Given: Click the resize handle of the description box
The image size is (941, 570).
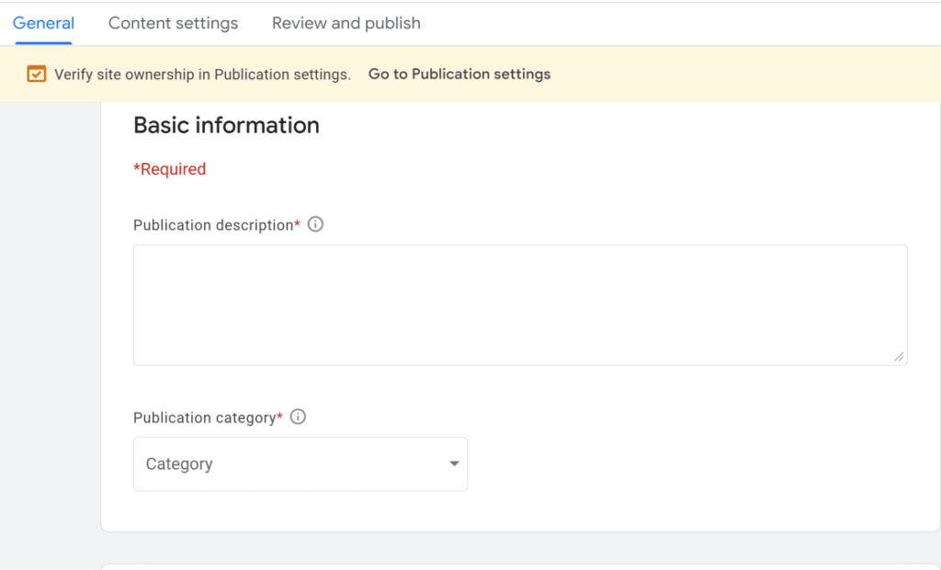Looking at the screenshot, I should [900, 359].
